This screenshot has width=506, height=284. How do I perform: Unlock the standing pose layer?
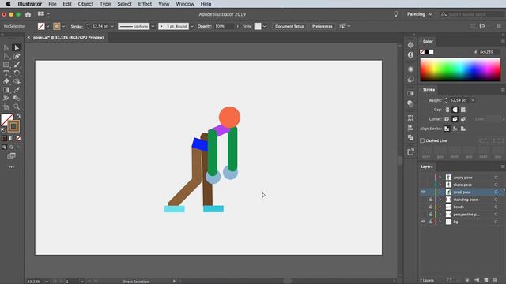tap(430, 200)
